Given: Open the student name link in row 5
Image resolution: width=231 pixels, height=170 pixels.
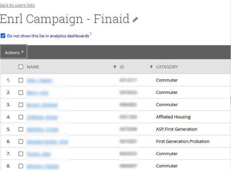Looking at the screenshot, I should coord(43,129).
